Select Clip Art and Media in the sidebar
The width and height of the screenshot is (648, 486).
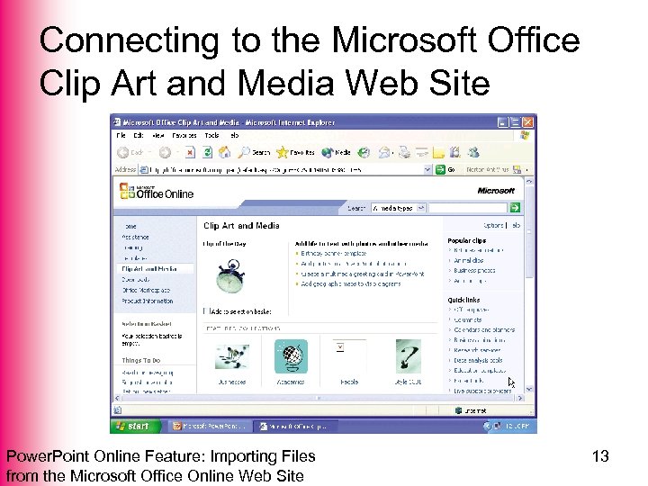[x=149, y=268]
